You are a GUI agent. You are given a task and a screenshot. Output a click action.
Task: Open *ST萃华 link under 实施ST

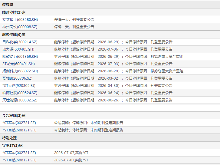tap(19, 153)
